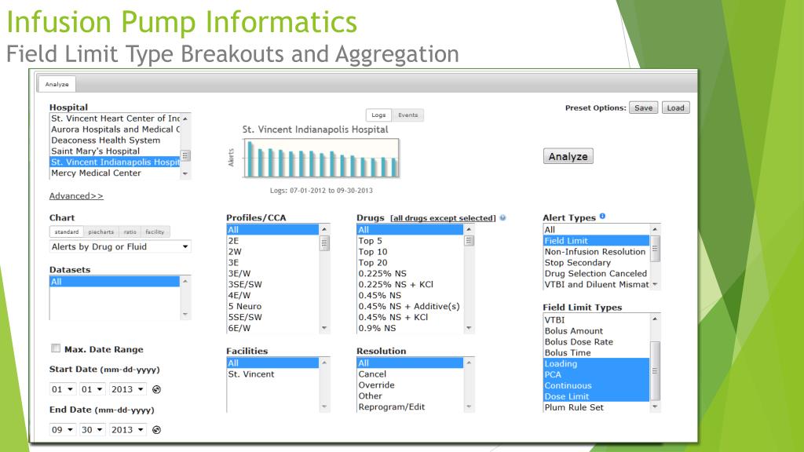
Task: Open the Advanced>> link
Action: pos(76,195)
